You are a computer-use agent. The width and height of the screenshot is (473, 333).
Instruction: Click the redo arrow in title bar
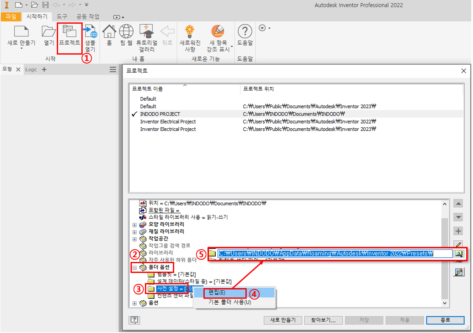point(72,5)
